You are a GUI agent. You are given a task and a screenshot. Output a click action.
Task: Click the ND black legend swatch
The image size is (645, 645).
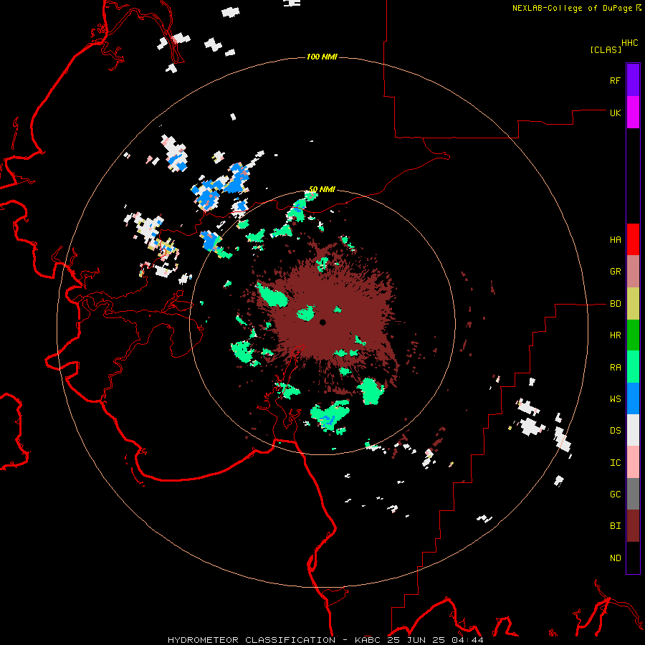(x=633, y=558)
